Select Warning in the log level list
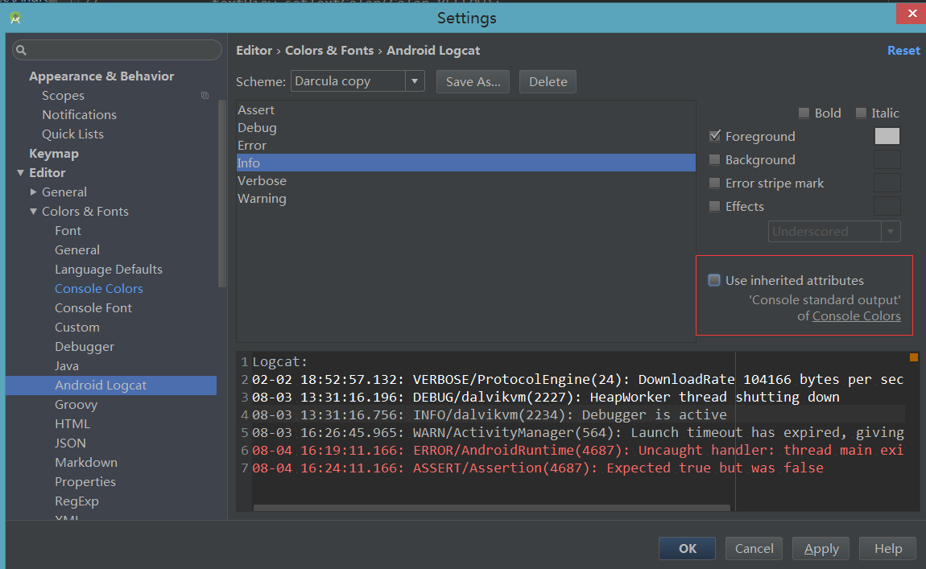Screen dimensions: 926x569 [465, 198]
